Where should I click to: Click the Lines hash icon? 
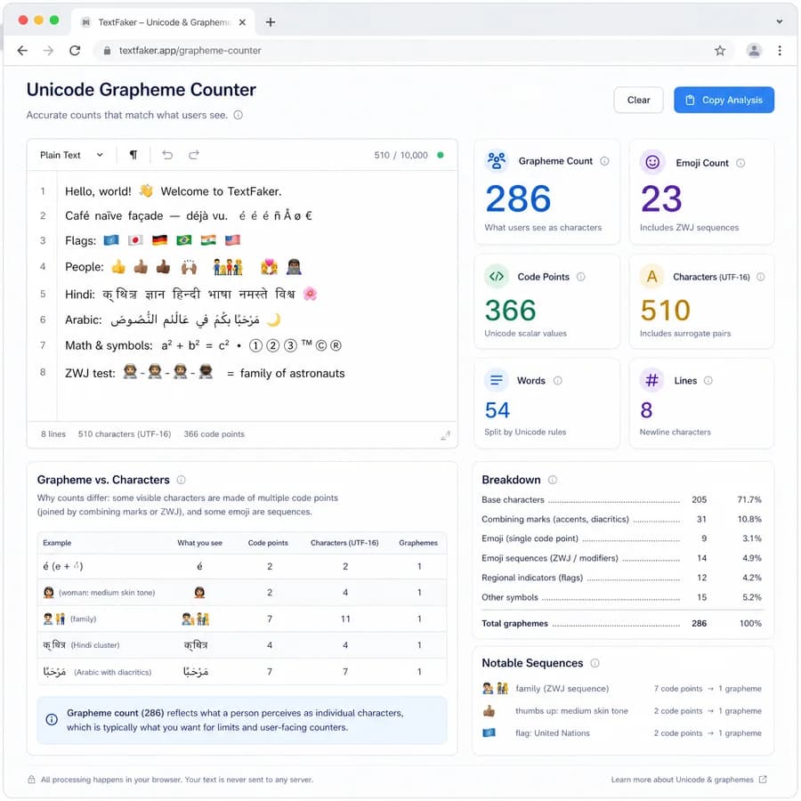tap(651, 380)
